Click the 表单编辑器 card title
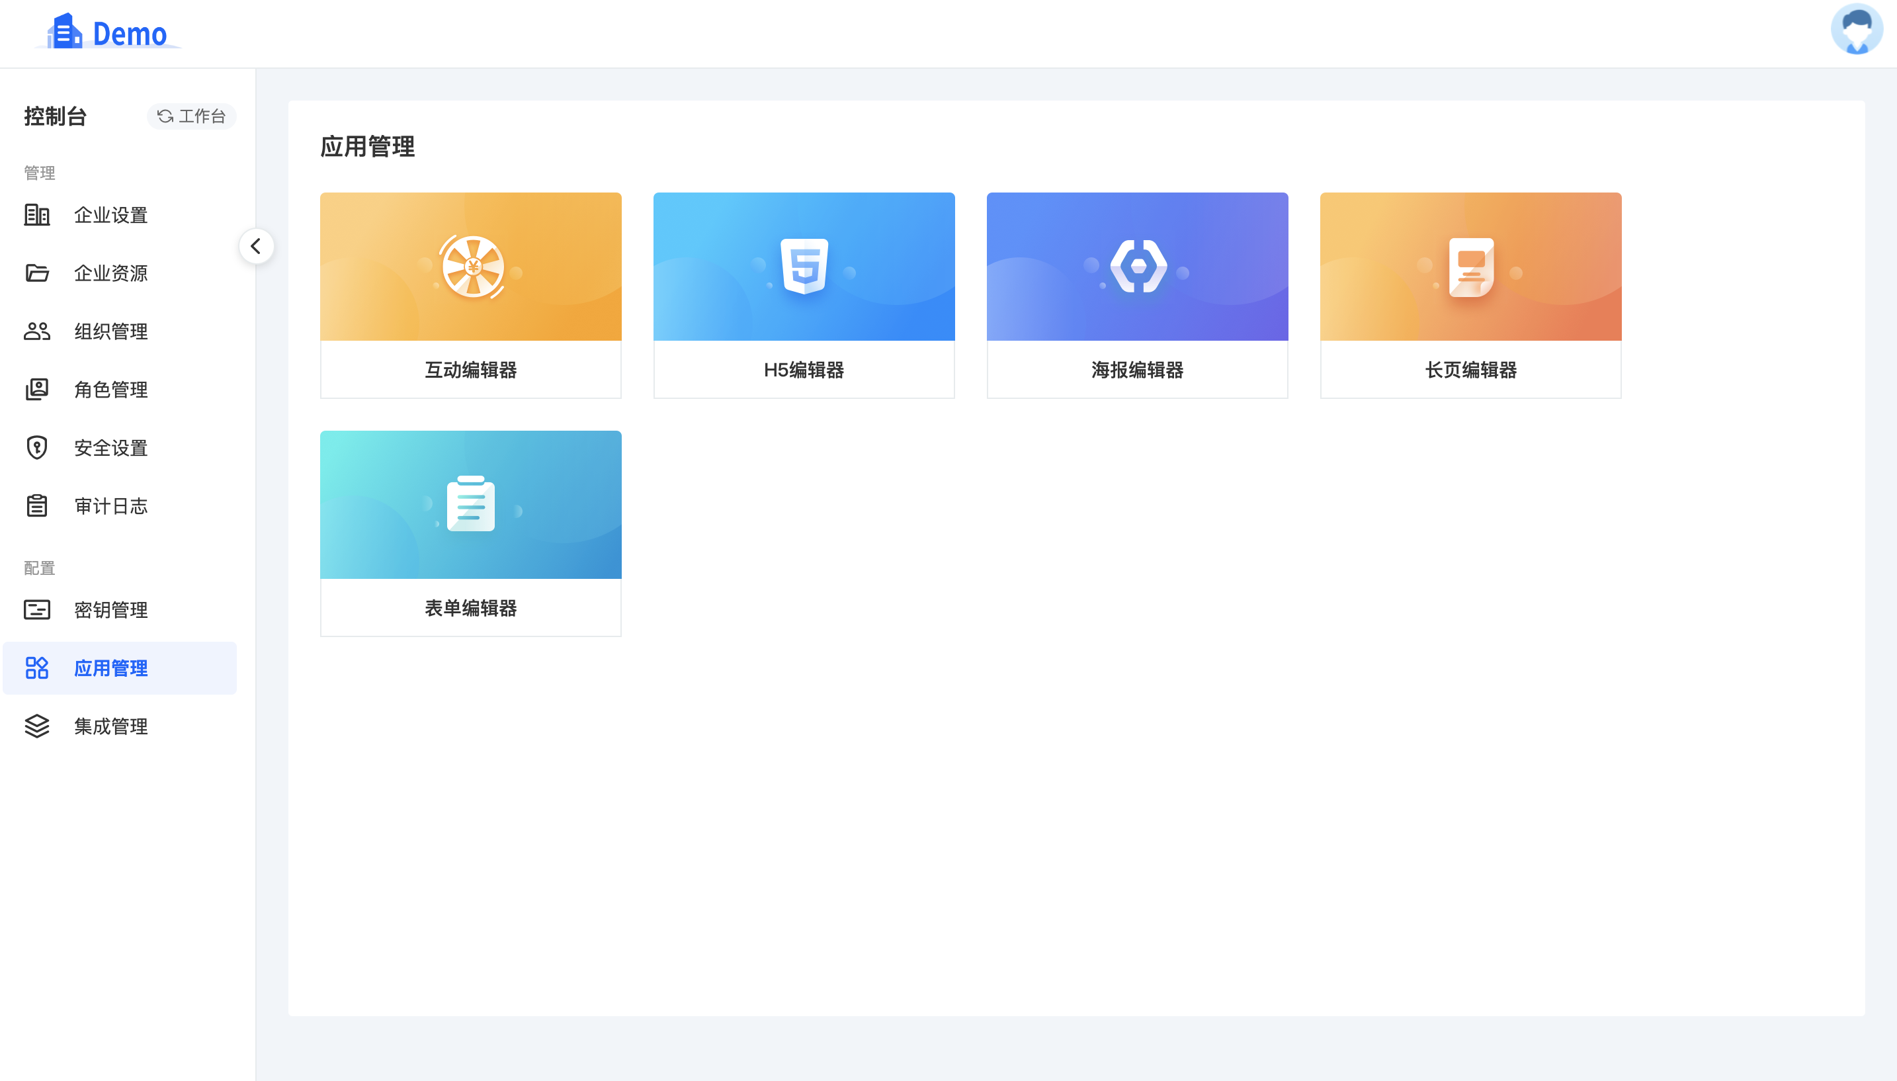The height and width of the screenshot is (1081, 1897). pos(470,608)
